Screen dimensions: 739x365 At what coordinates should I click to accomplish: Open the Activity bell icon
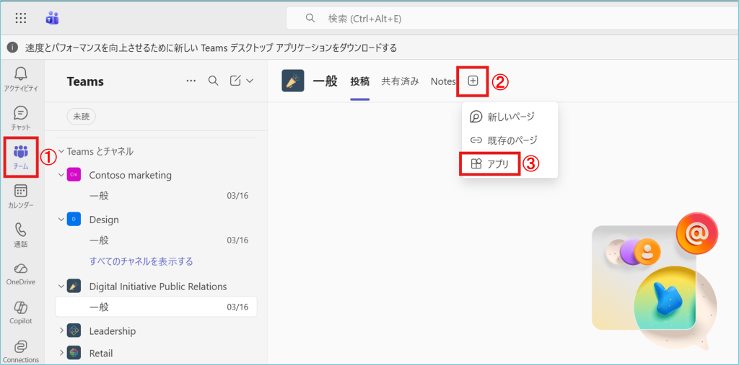coord(21,74)
